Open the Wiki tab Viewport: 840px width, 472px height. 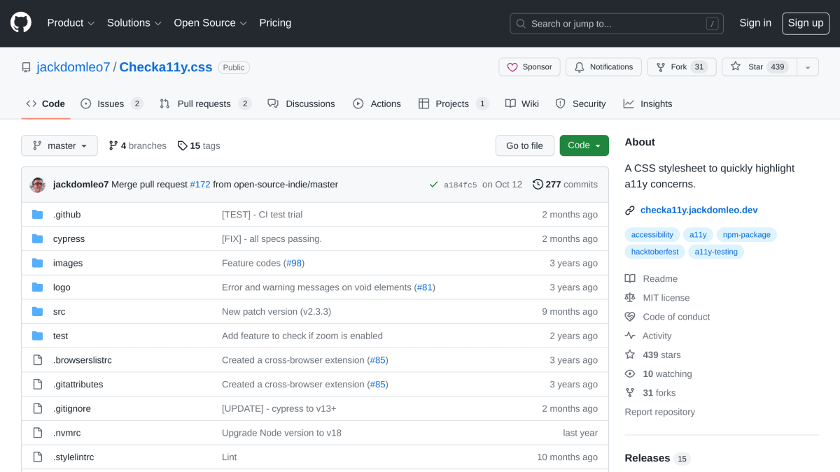(x=522, y=103)
